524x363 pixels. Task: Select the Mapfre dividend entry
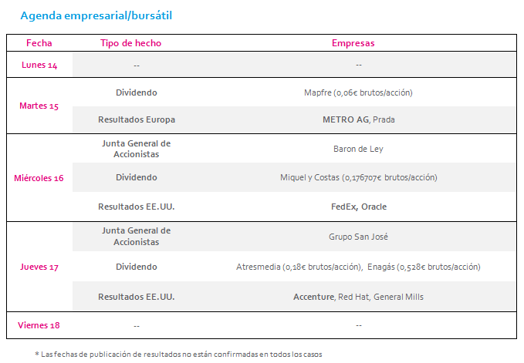pos(358,92)
